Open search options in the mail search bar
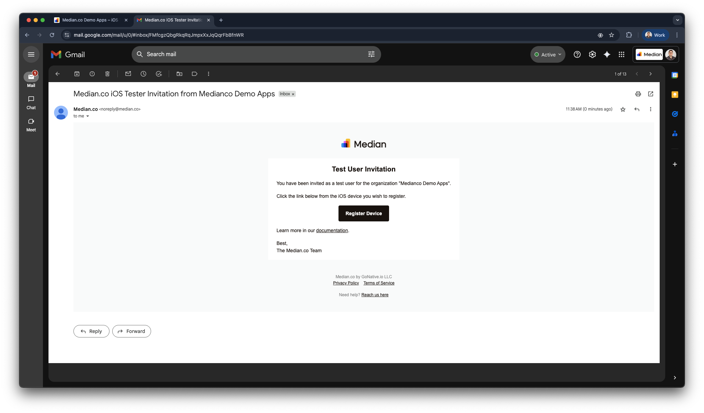Image resolution: width=704 pixels, height=413 pixels. [x=371, y=54]
